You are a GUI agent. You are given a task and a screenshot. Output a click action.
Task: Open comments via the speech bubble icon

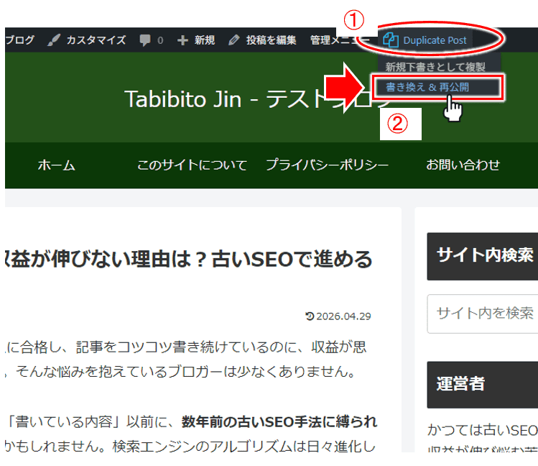[146, 40]
